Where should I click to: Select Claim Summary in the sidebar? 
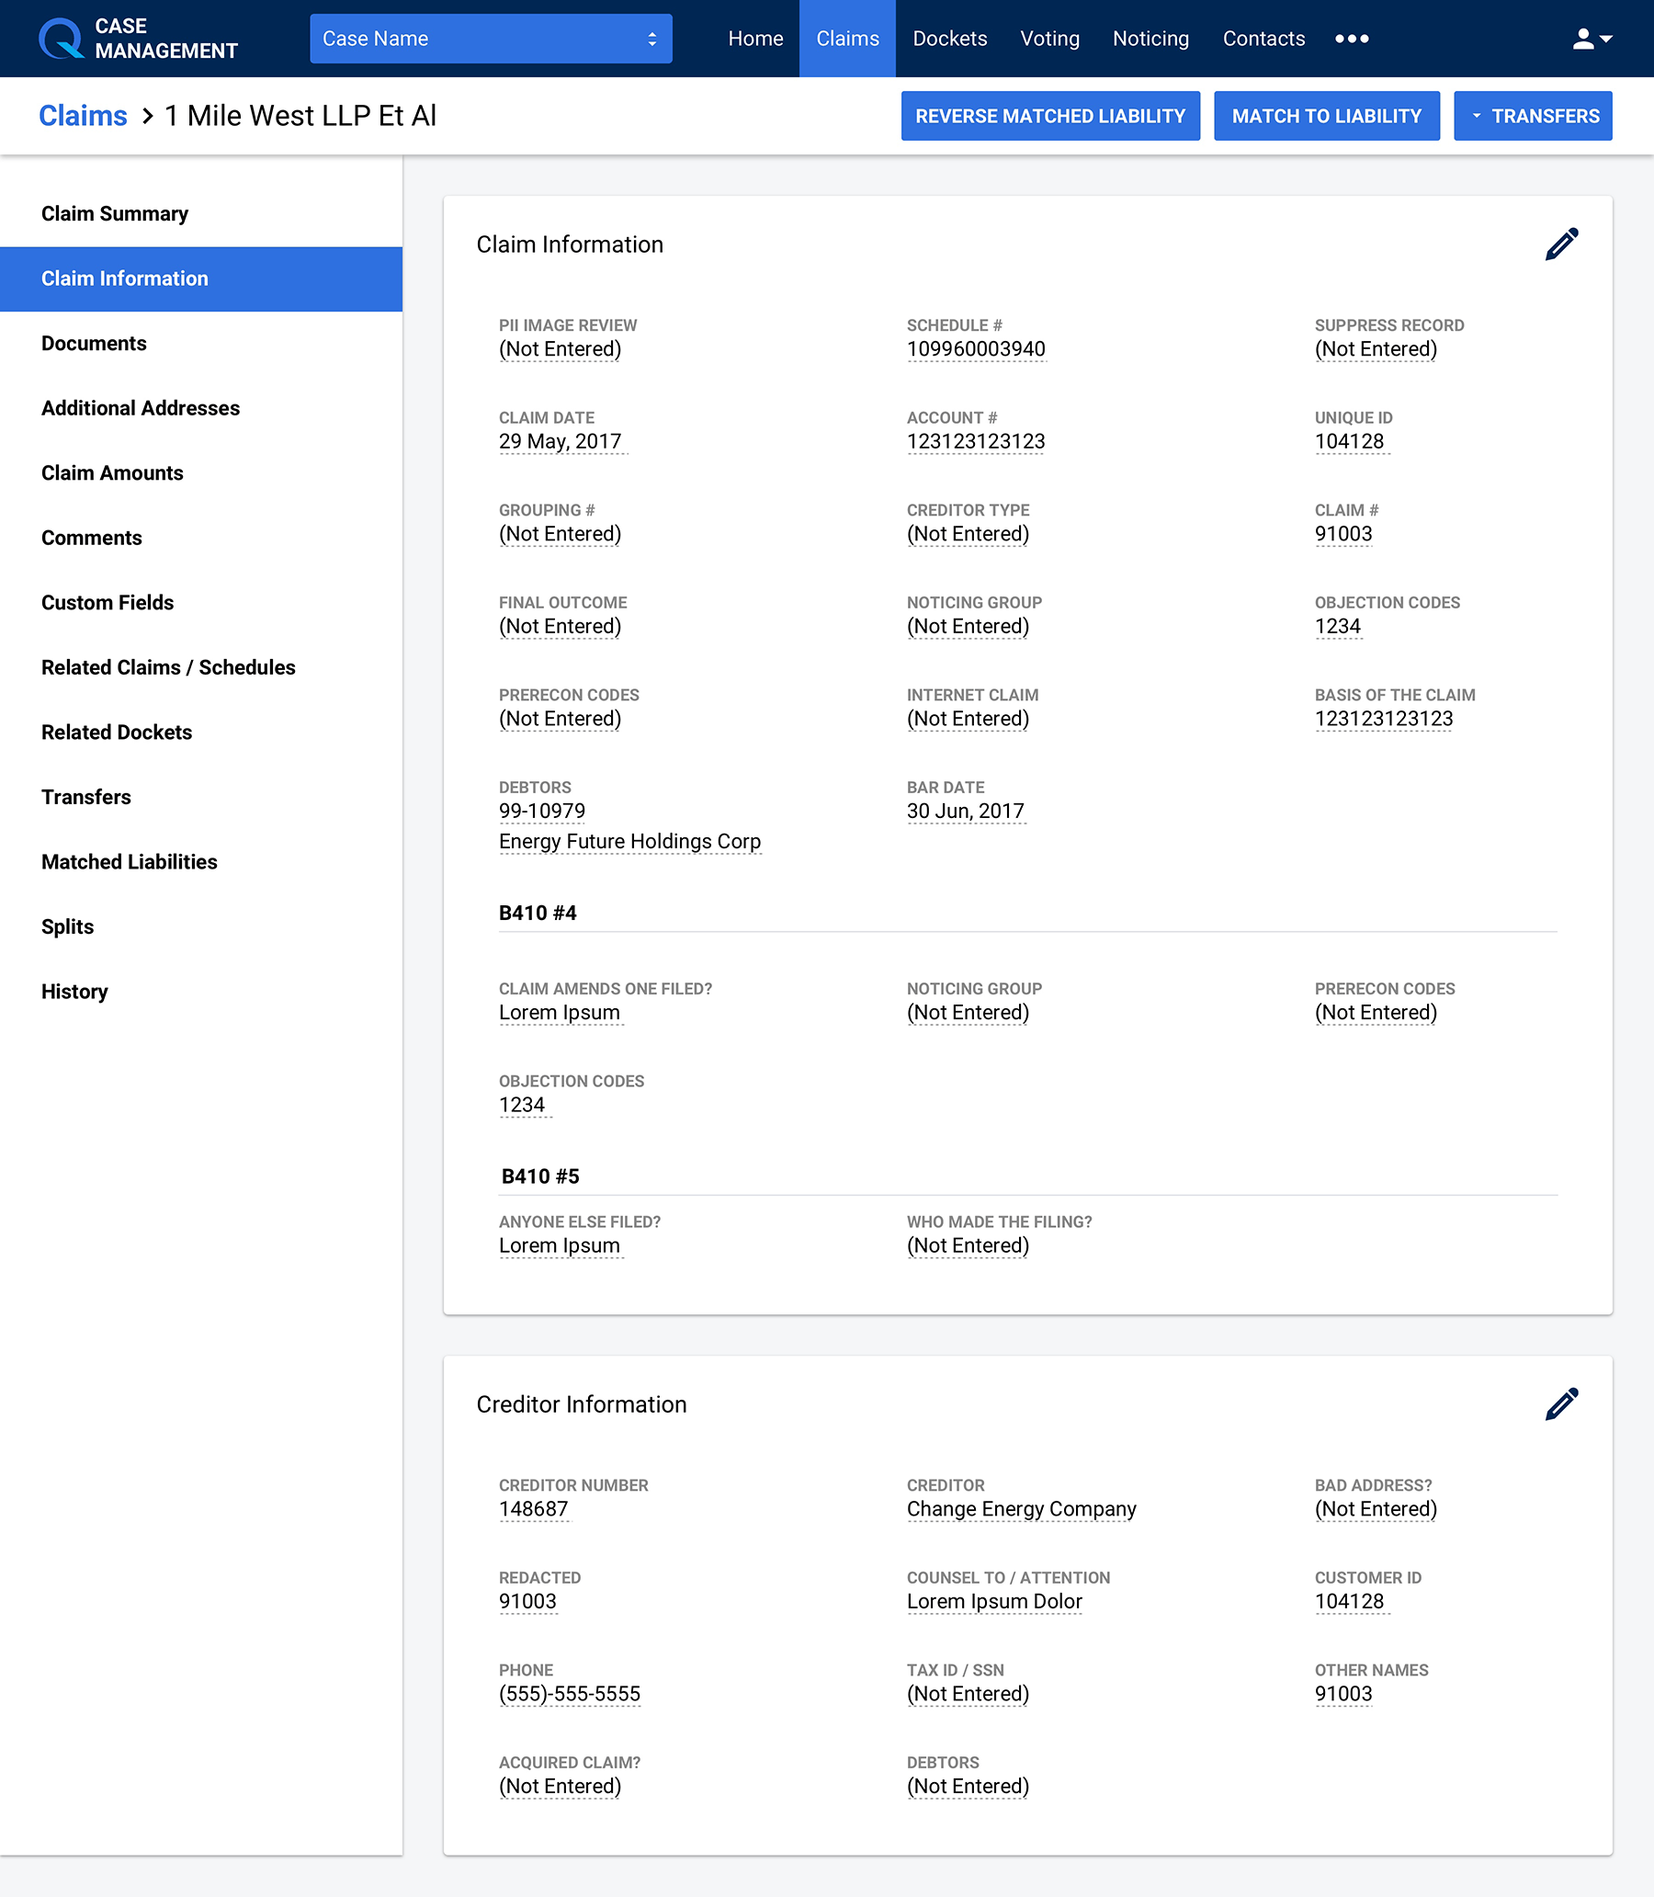tap(115, 214)
